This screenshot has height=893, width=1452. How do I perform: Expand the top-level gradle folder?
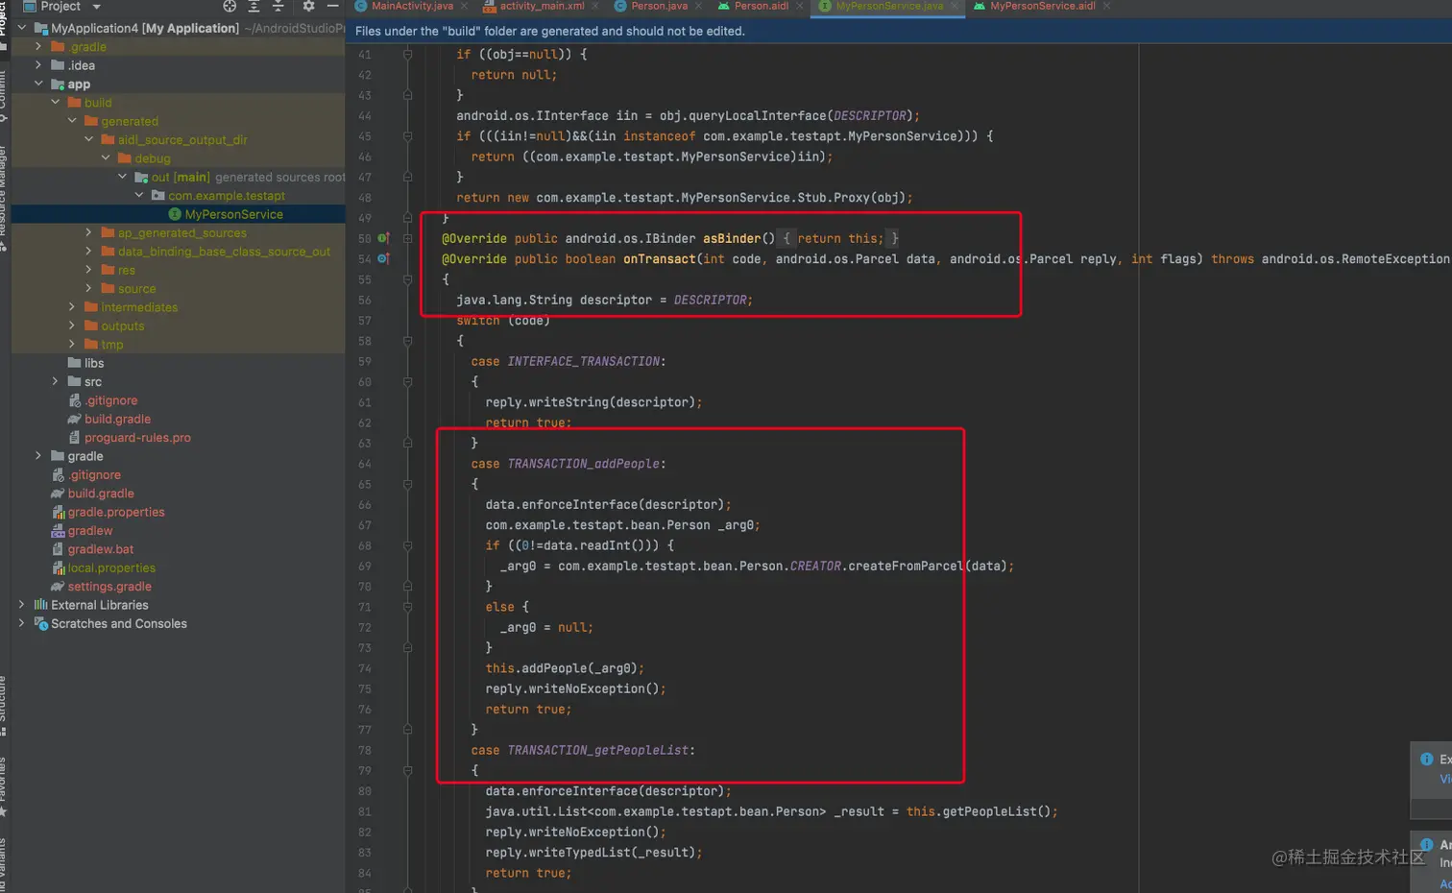[38, 456]
